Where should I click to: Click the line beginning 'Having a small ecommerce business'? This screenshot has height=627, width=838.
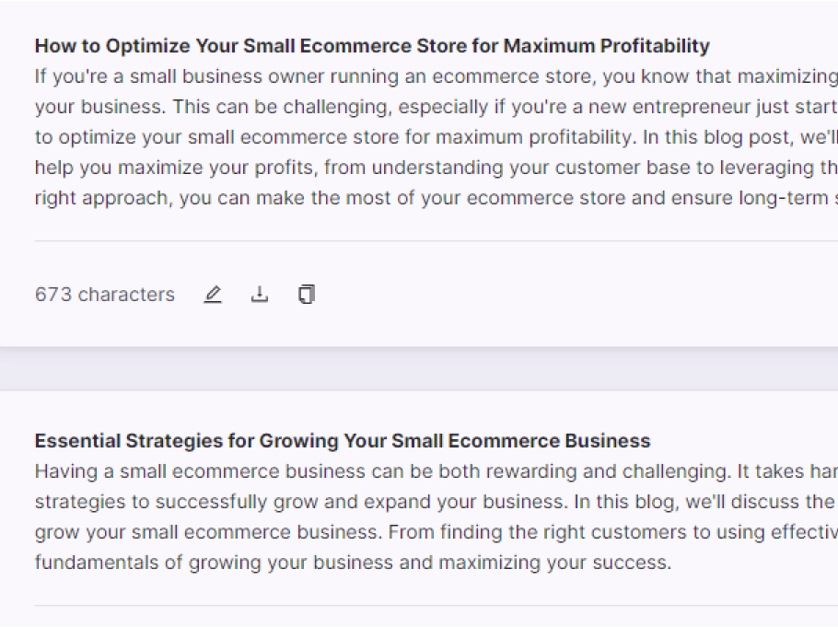click(436, 471)
